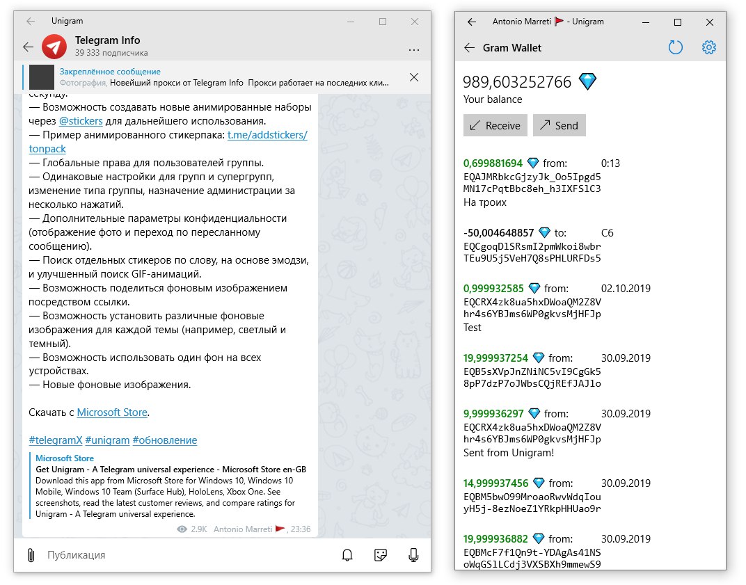The width and height of the screenshot is (746, 585).
Task: Follow the Microsoft Store download link
Action: tap(112, 412)
